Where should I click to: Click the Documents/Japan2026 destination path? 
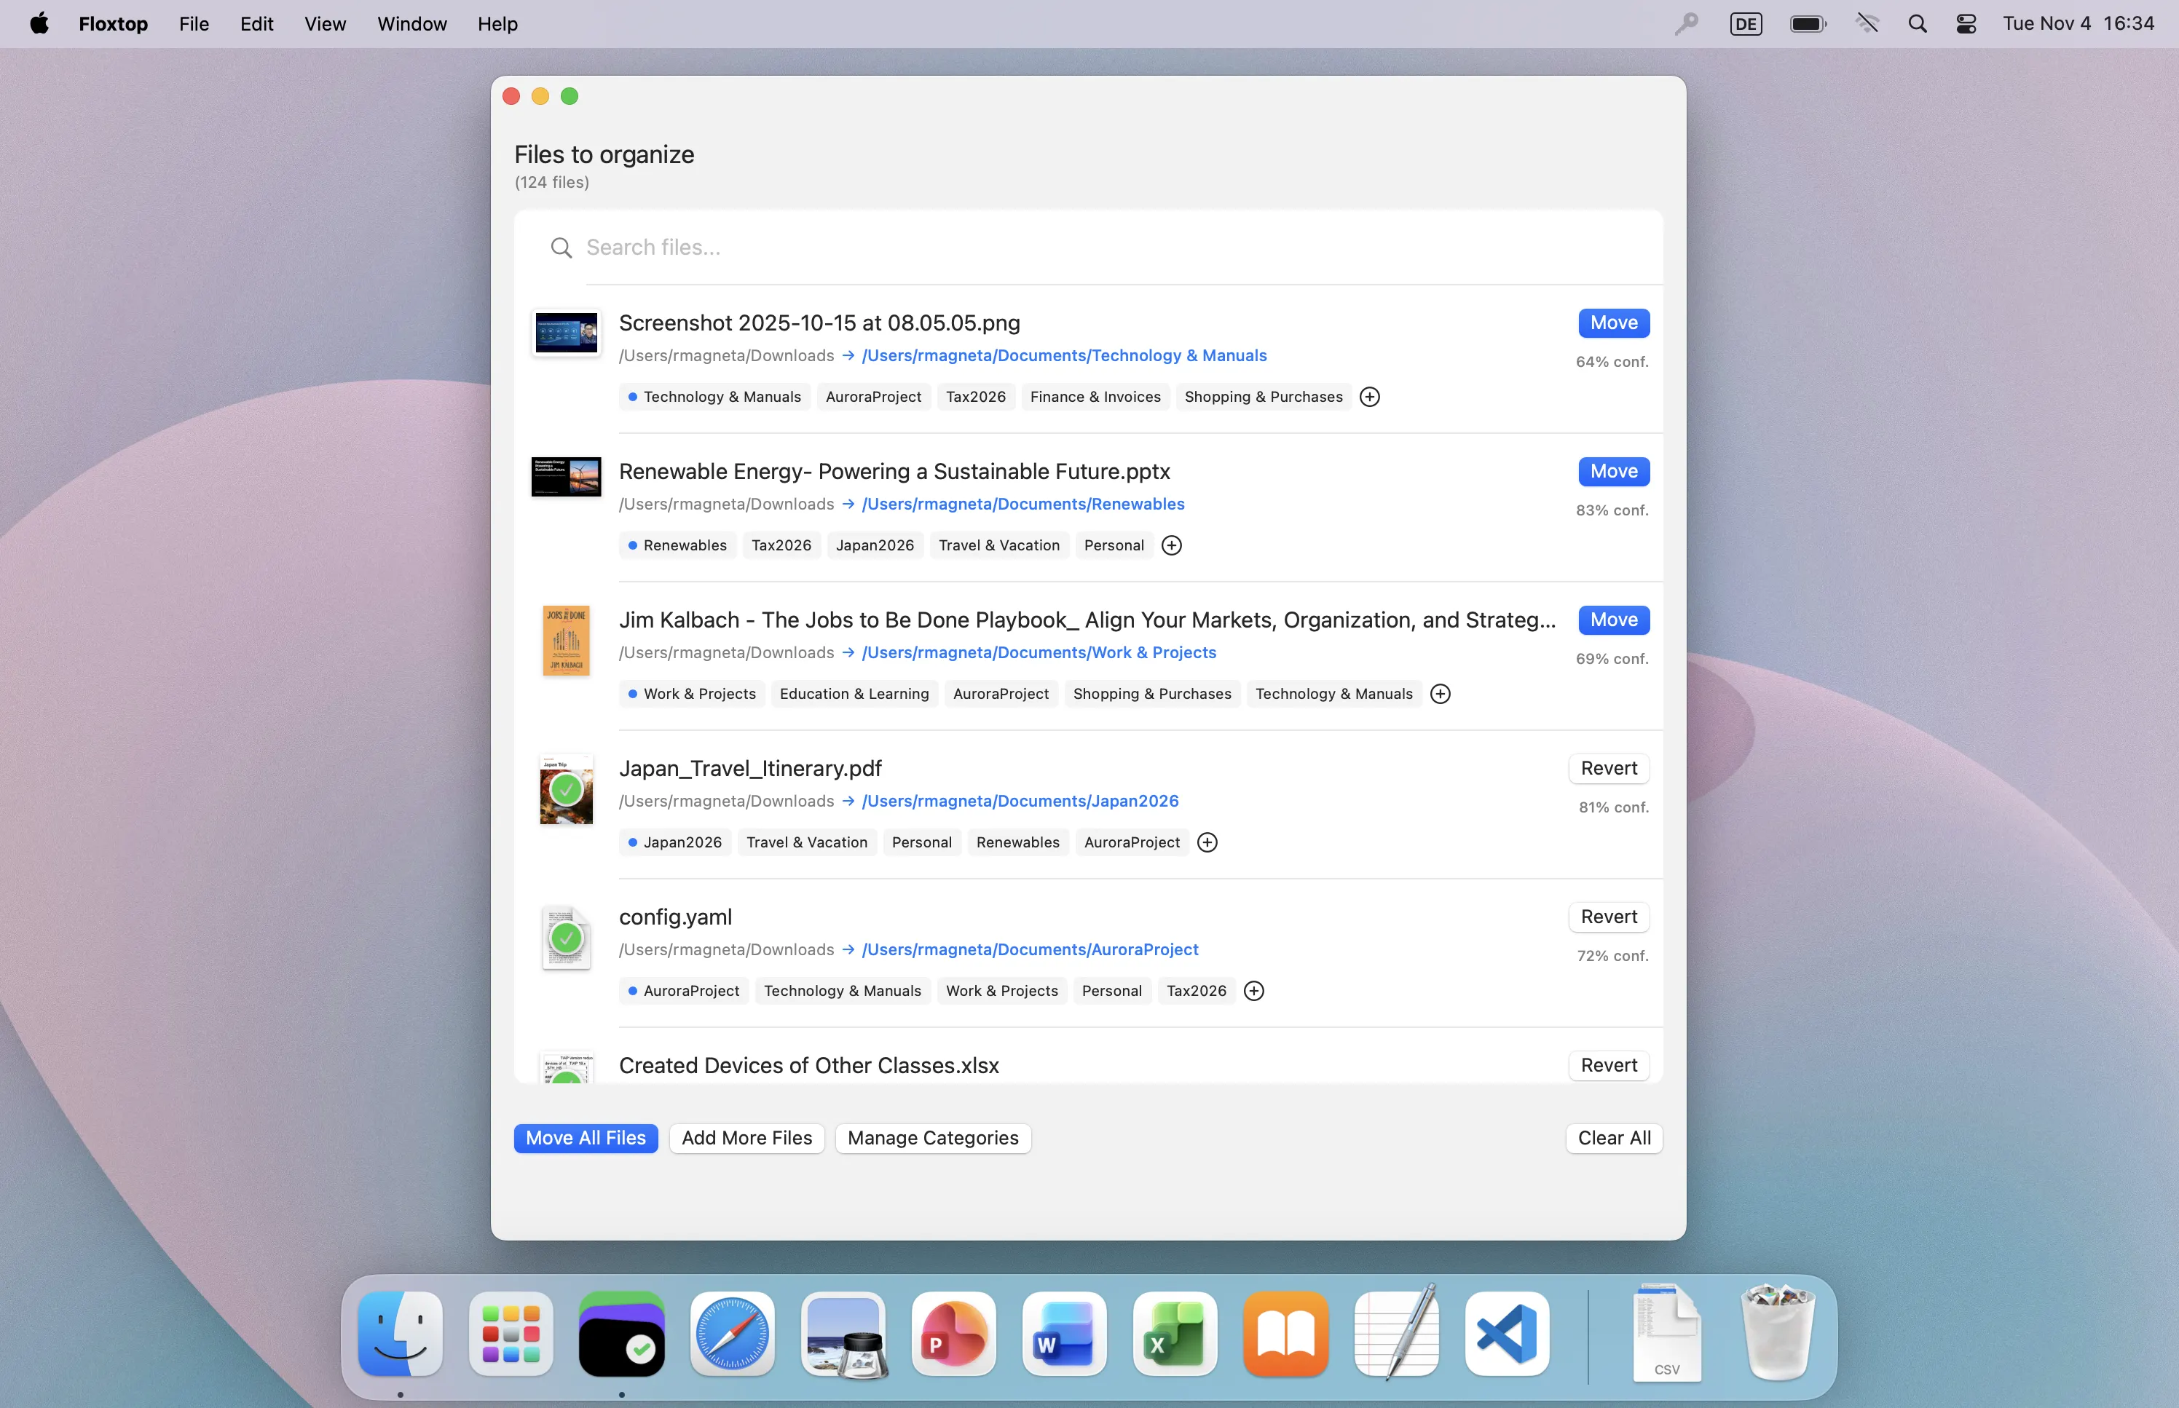(x=1020, y=802)
